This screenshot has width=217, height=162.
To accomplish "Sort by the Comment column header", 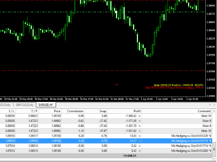I will point(204,111).
